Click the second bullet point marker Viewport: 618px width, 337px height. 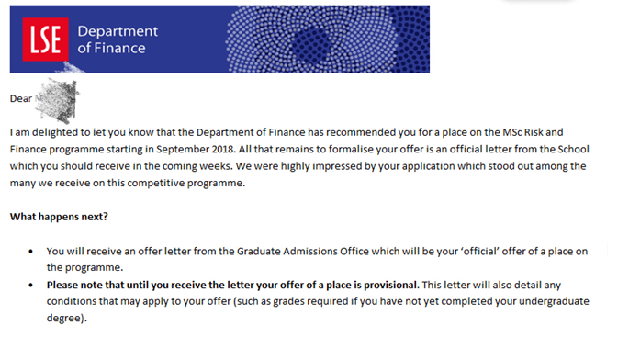pyautogui.click(x=30, y=285)
